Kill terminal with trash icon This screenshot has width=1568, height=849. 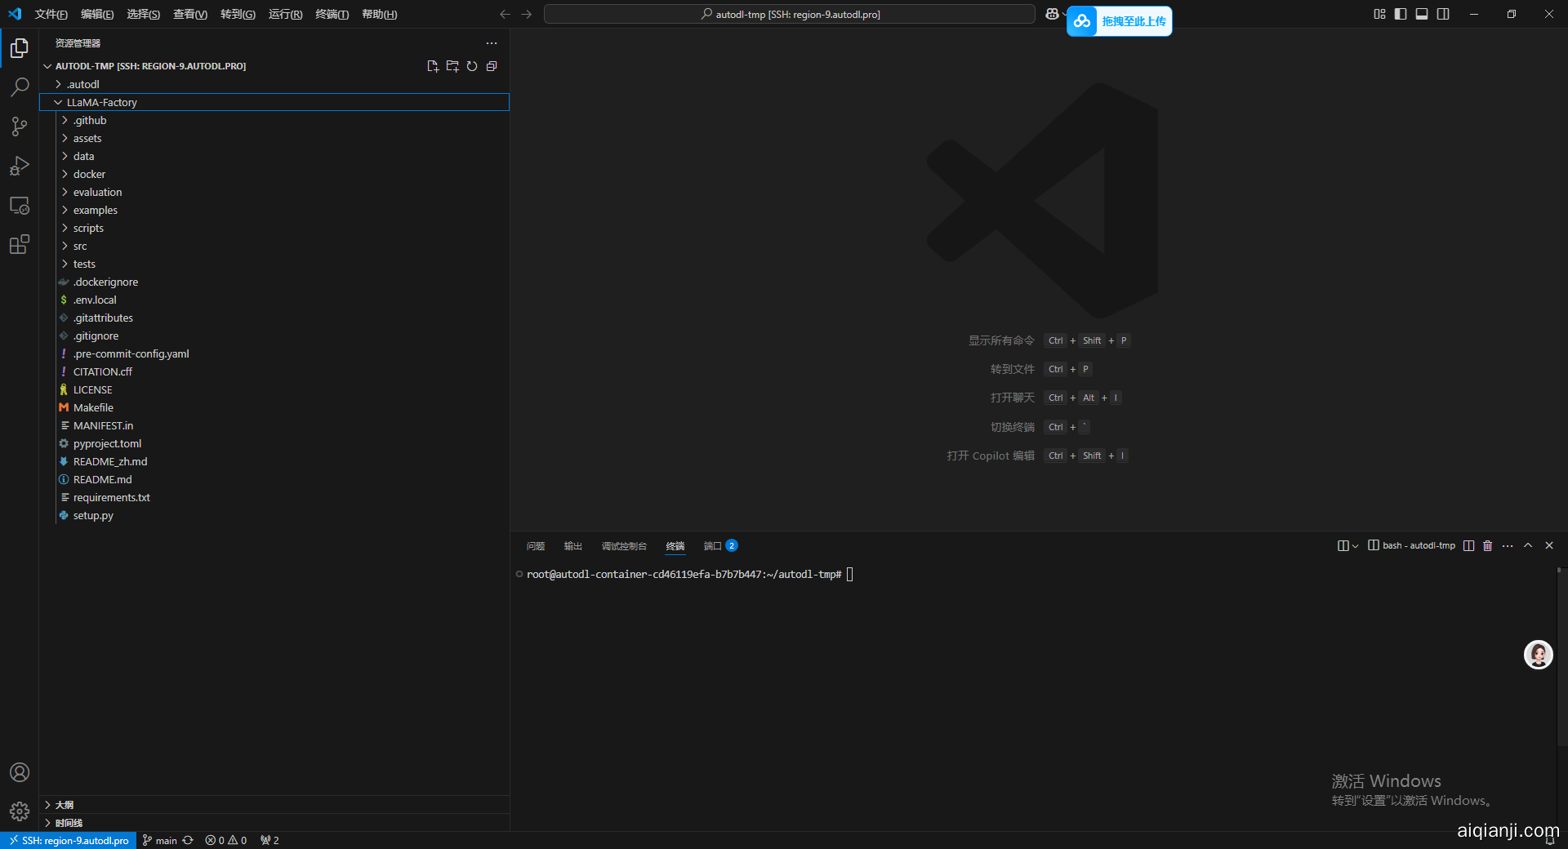[x=1487, y=545]
